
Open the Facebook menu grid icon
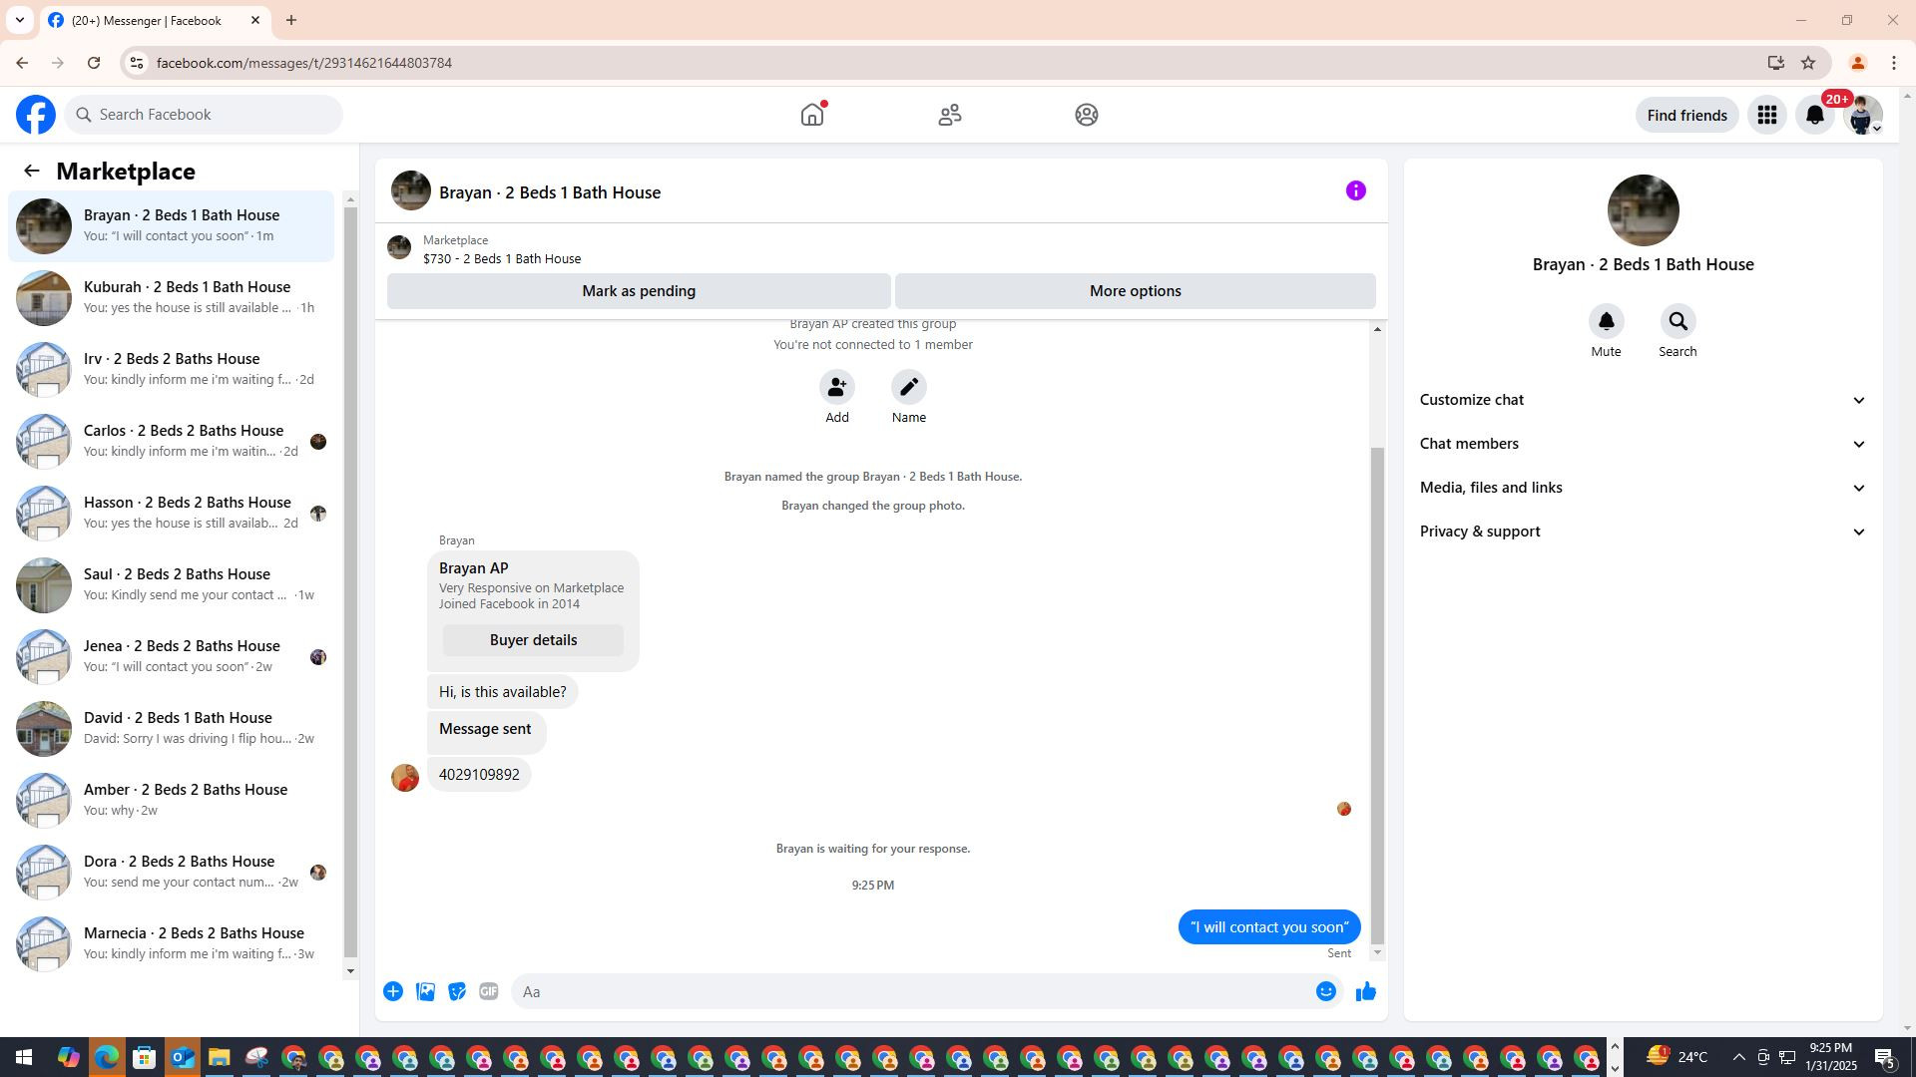tap(1767, 115)
